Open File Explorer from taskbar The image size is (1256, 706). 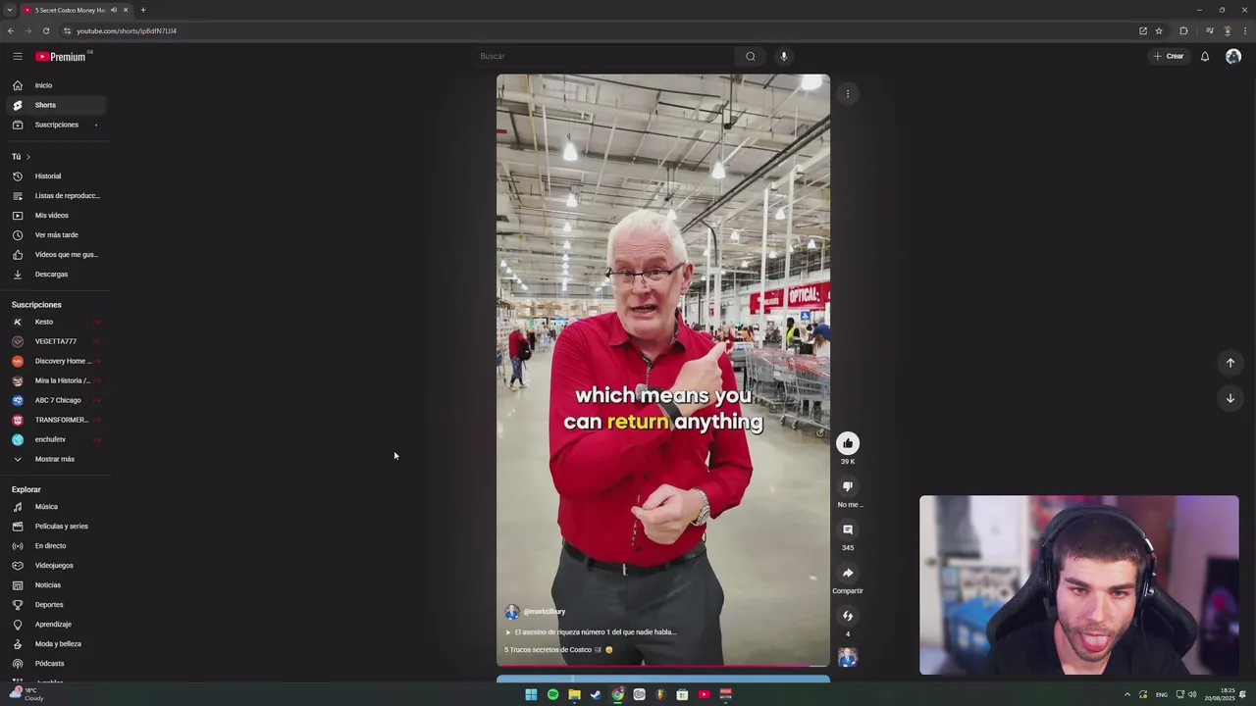coord(574,694)
